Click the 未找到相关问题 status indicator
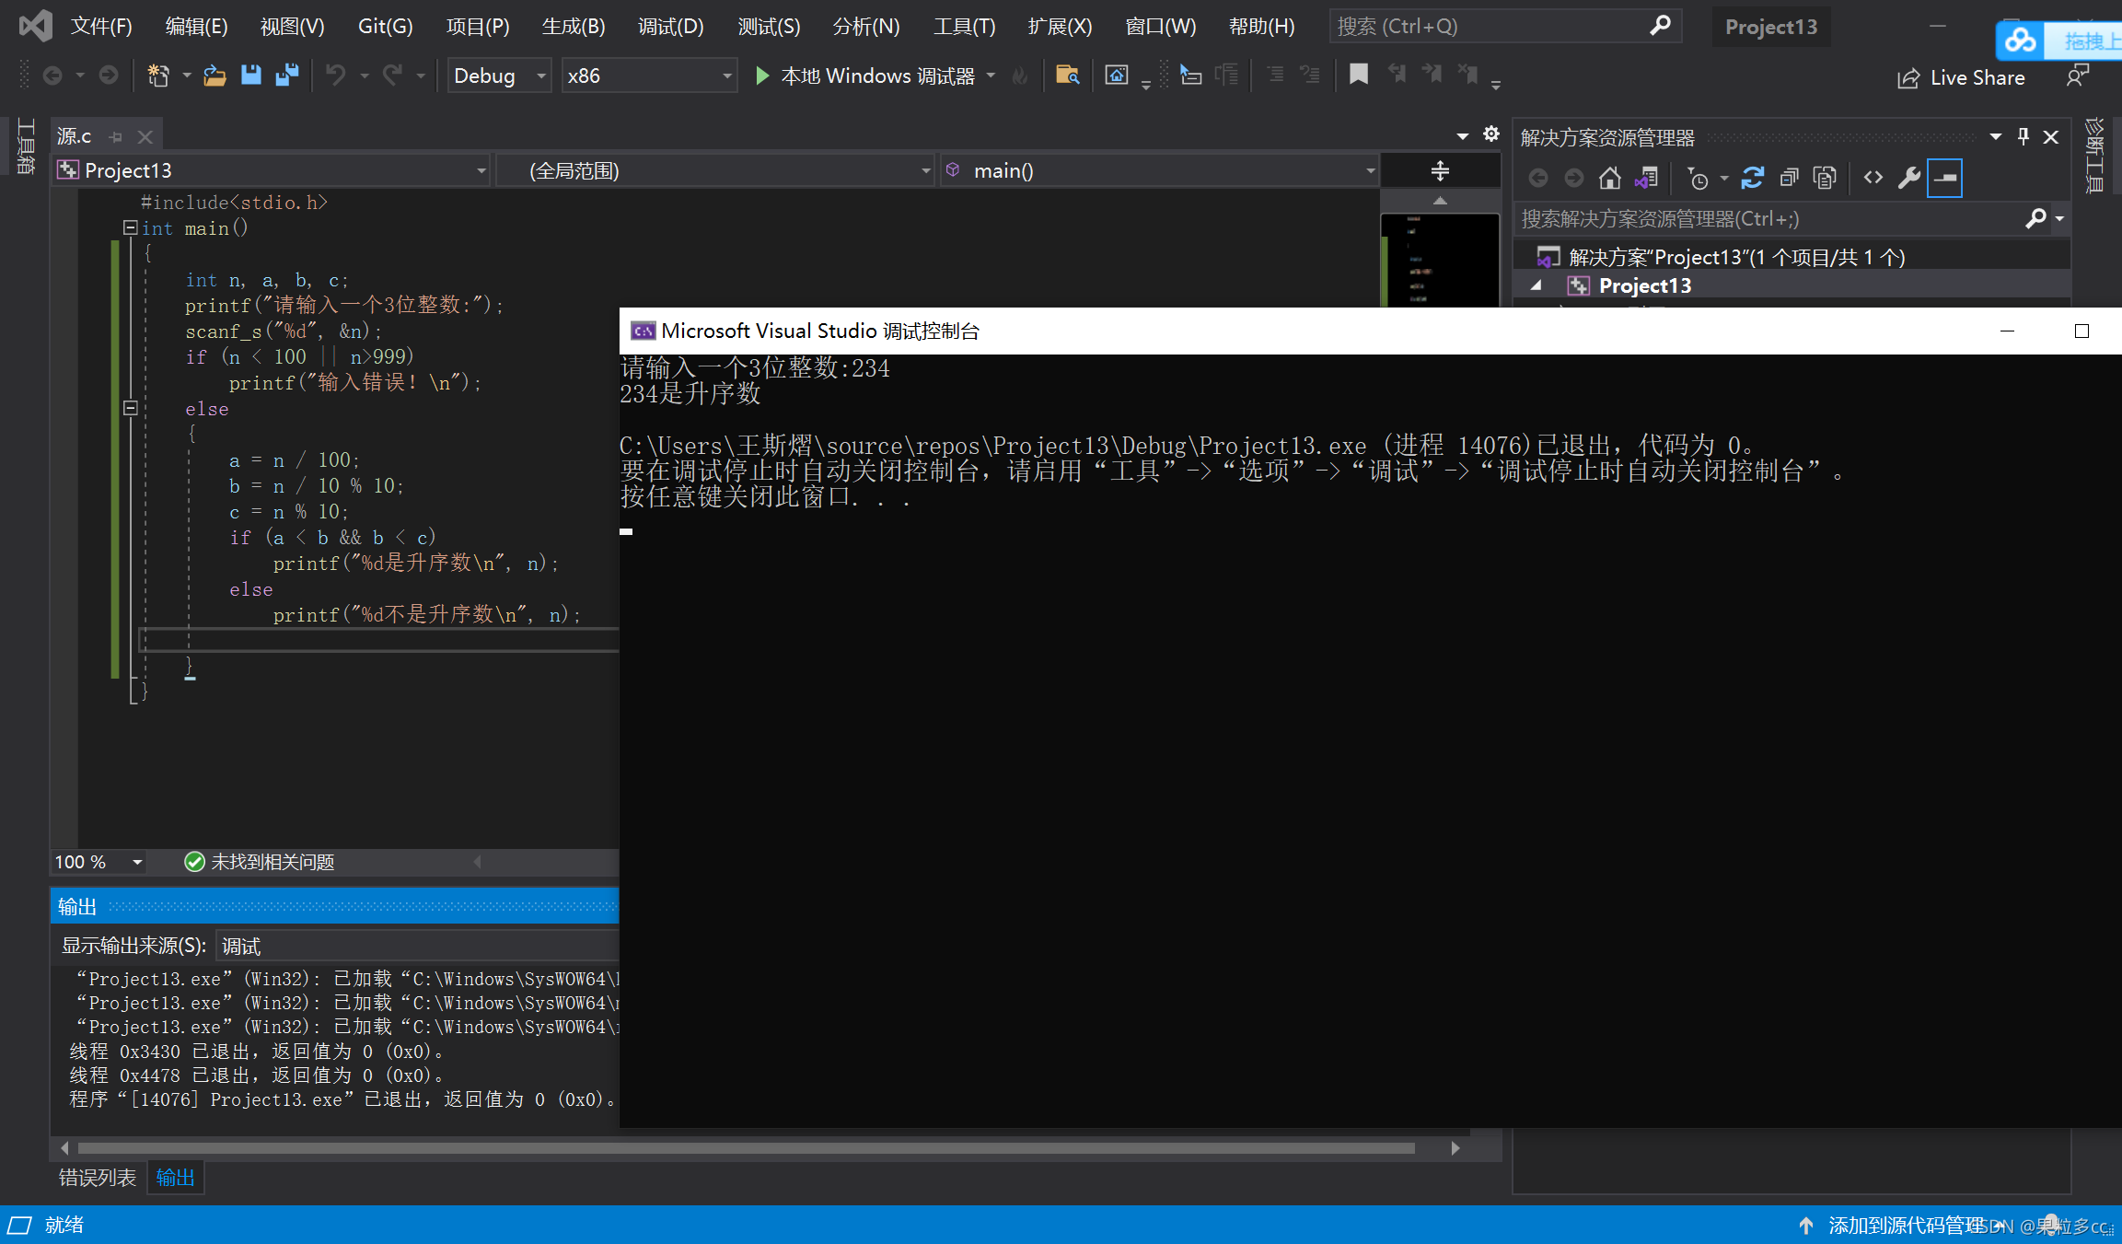The width and height of the screenshot is (2122, 1244). tap(260, 862)
